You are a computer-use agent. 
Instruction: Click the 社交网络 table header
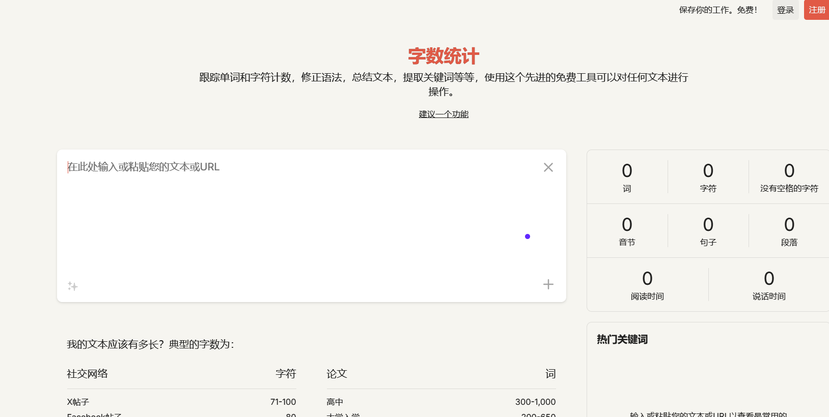(88, 374)
